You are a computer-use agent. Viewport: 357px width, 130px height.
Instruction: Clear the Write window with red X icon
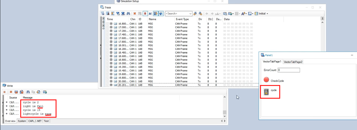pos(11,92)
